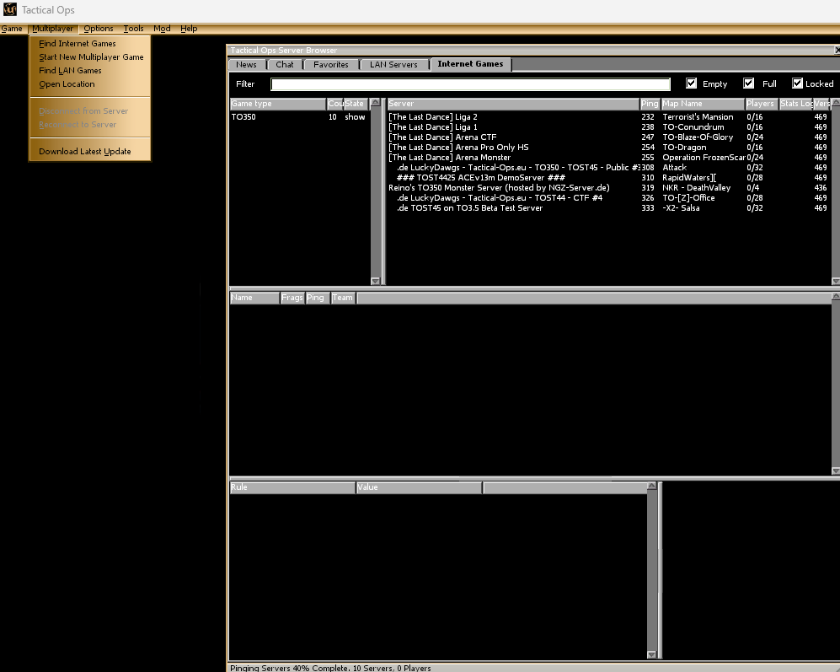Click the rules list scroll-down arrow
Image resolution: width=840 pixels, height=672 pixels.
tap(652, 654)
